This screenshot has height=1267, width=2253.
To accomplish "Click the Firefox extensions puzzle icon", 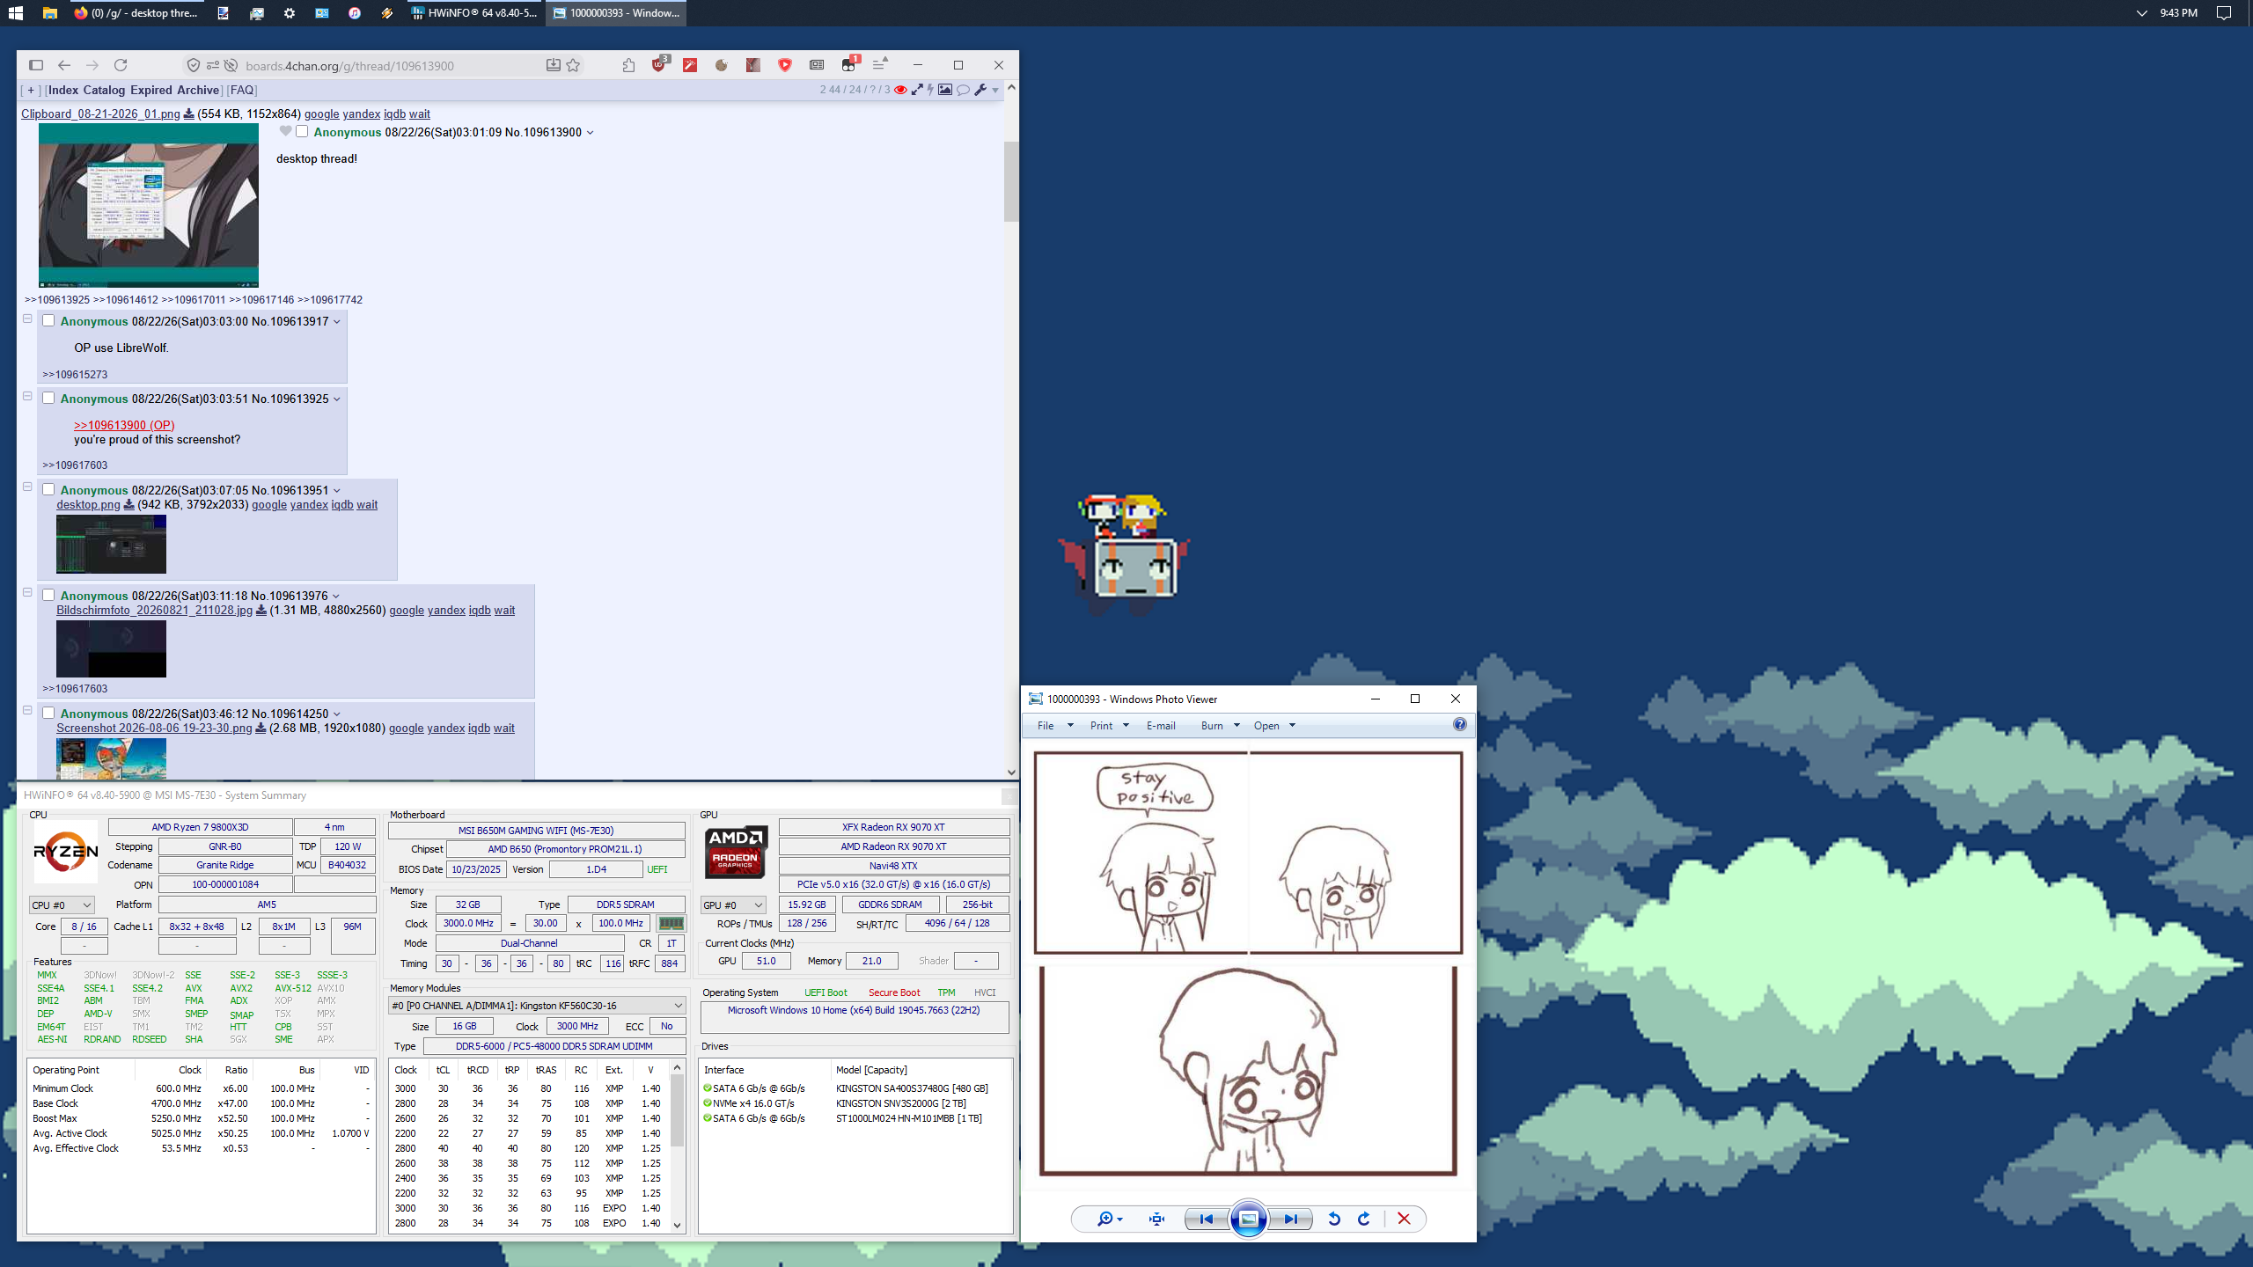I will tap(628, 65).
